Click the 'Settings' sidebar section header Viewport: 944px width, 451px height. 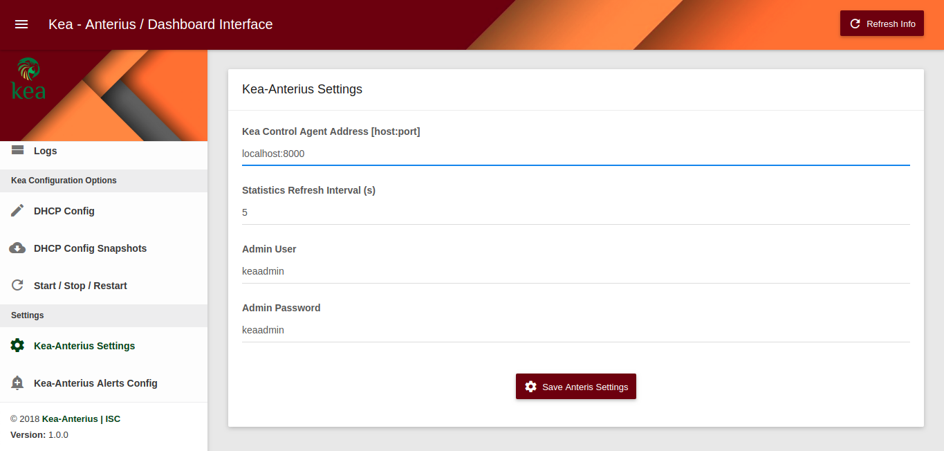[x=28, y=315]
